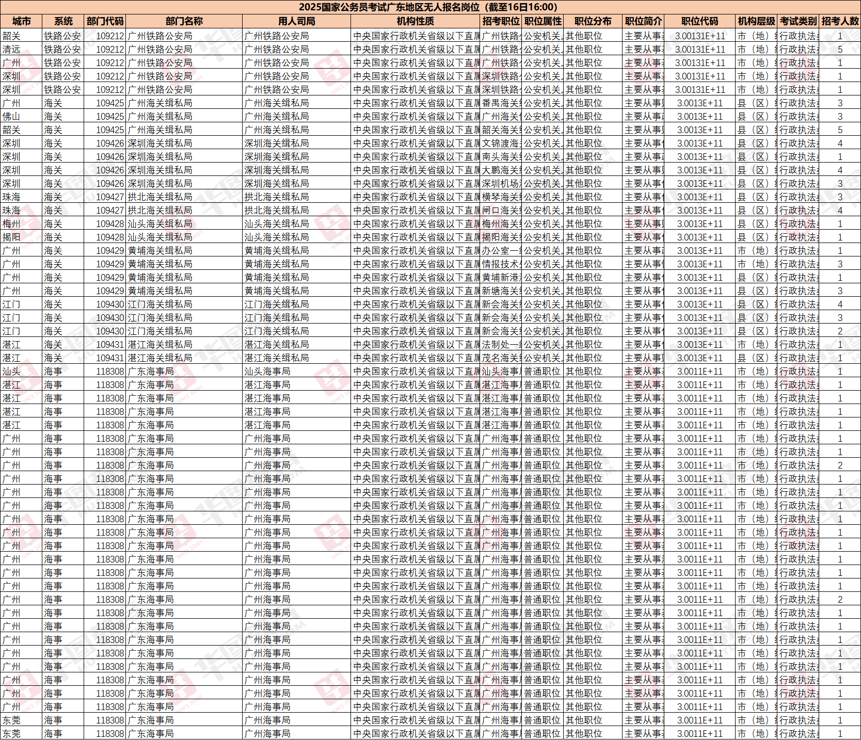Click the 办公室一 position cell
The width and height of the screenshot is (861, 740).
point(501,251)
